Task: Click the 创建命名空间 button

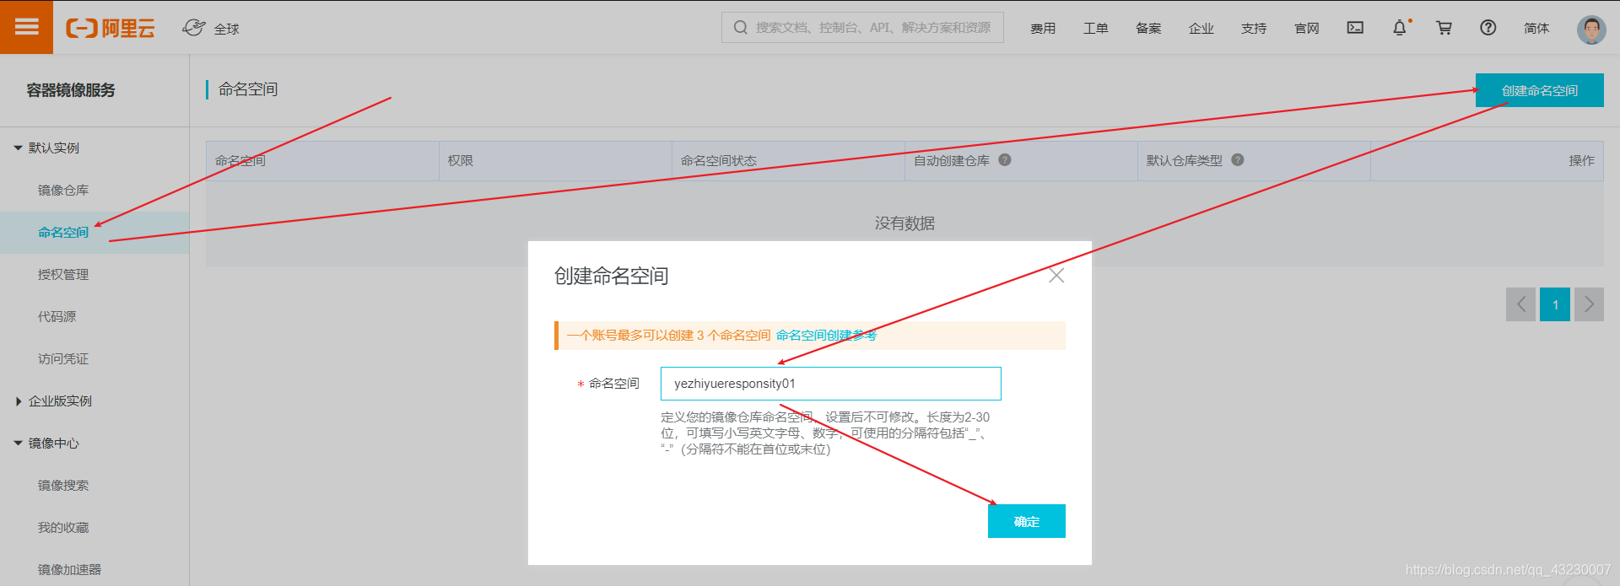Action: click(x=1540, y=90)
